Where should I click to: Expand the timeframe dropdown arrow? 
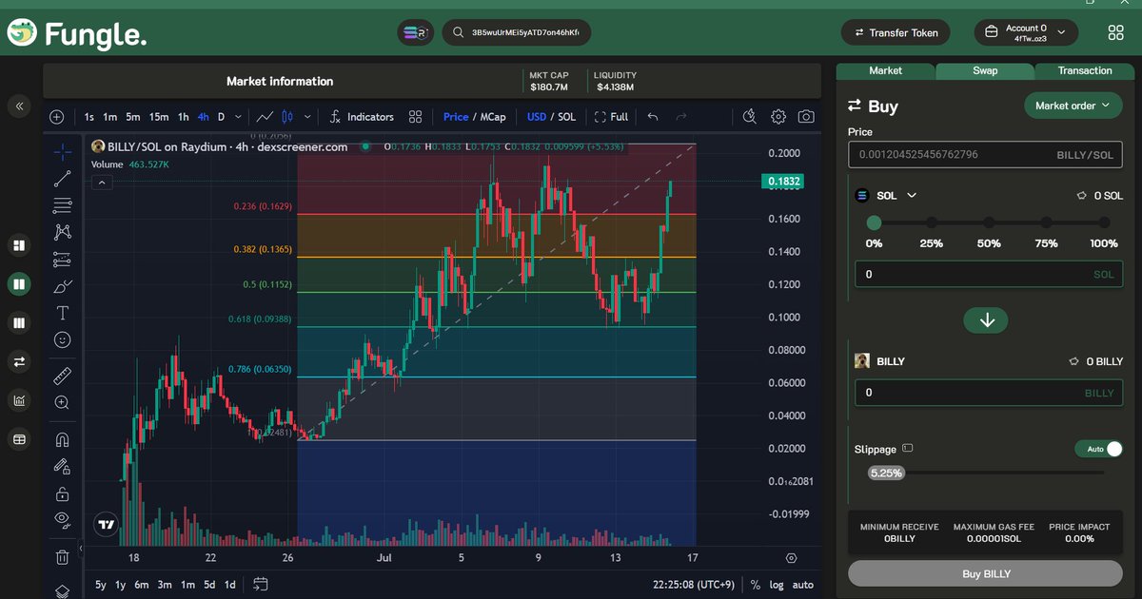coord(238,117)
